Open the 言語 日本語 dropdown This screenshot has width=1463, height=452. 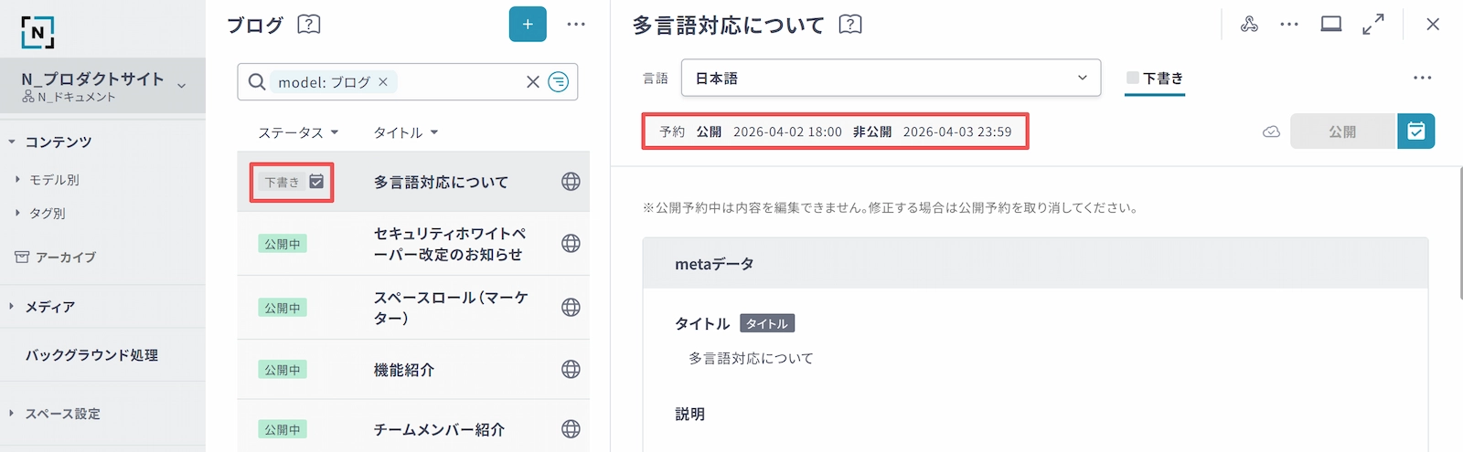pyautogui.click(x=892, y=79)
